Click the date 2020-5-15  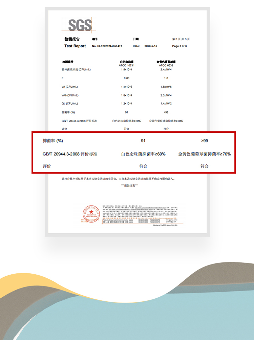click(x=151, y=46)
